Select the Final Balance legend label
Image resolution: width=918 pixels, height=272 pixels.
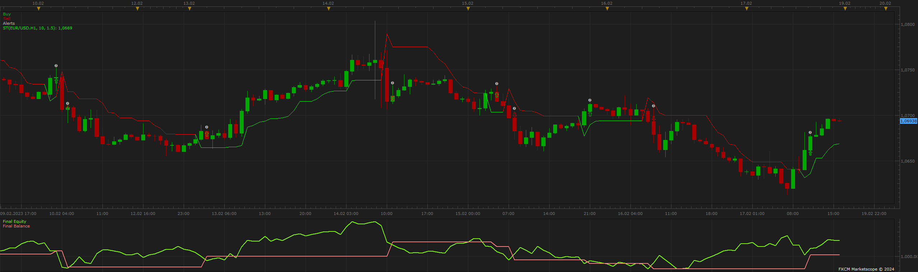[x=16, y=226]
